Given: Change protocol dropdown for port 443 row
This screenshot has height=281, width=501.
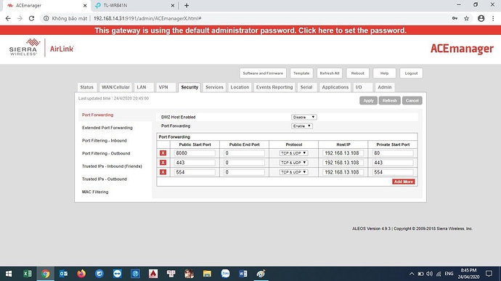Looking at the screenshot, I should pos(293,163).
